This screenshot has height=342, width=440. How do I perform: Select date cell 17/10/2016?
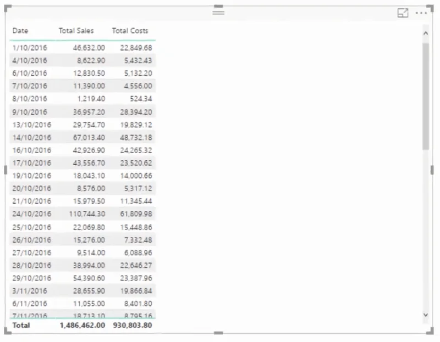(x=32, y=163)
